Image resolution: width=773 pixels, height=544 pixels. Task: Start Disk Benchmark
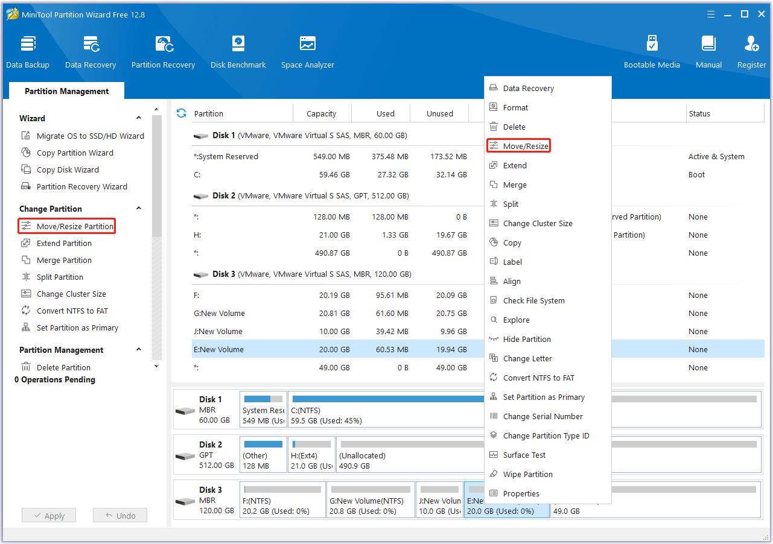tap(238, 52)
